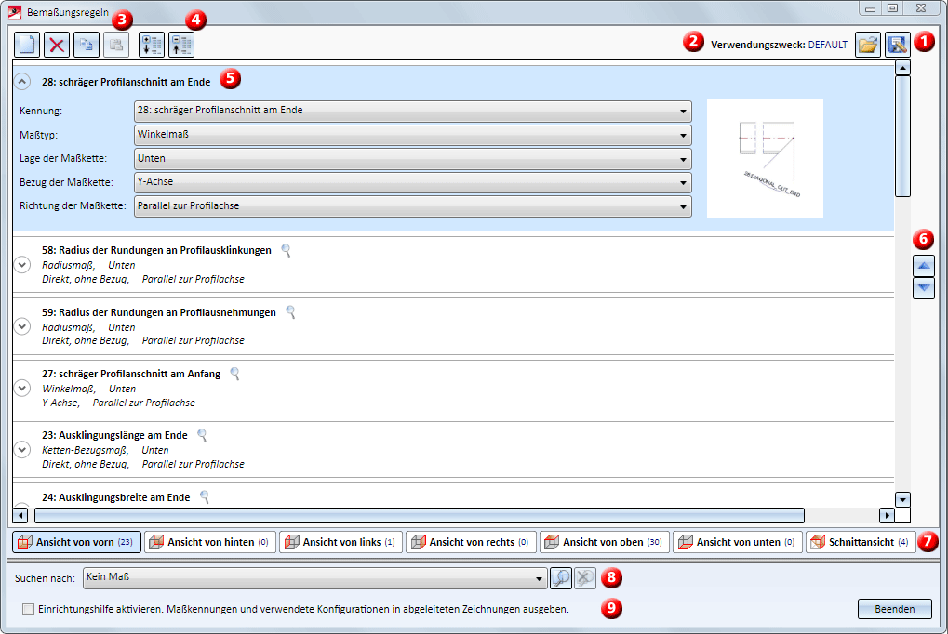Open the Suchen nach dropdown

315,578
